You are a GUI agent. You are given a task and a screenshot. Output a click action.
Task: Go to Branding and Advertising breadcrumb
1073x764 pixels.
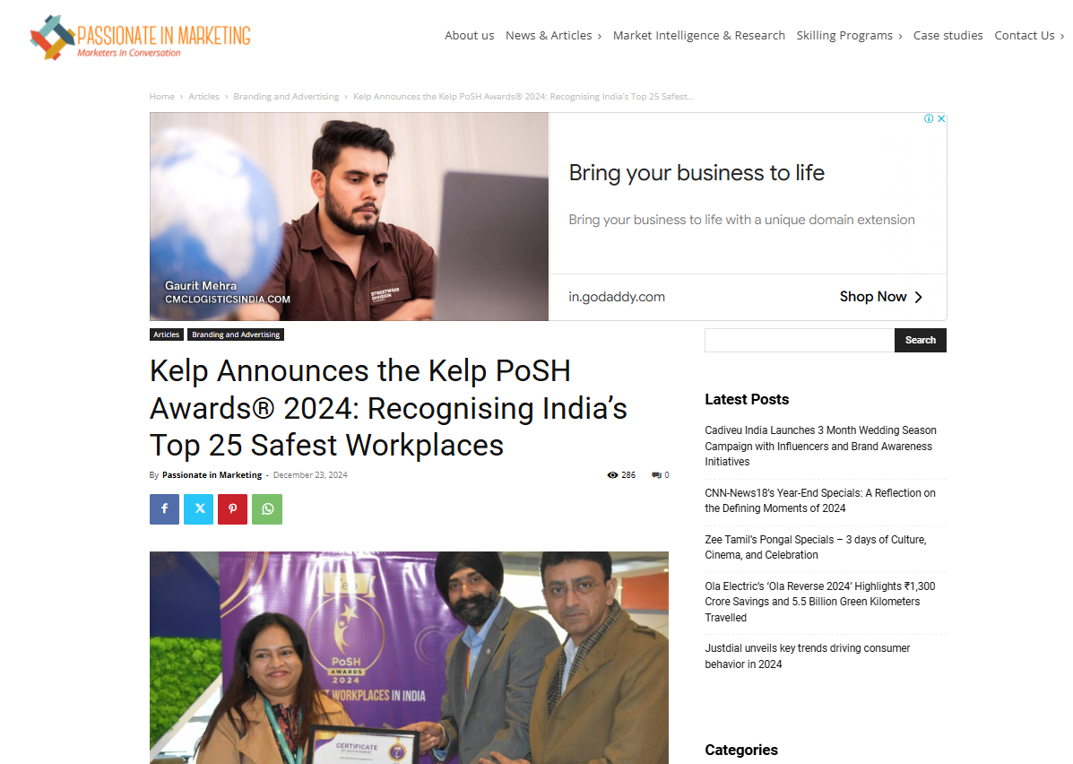pyautogui.click(x=286, y=97)
